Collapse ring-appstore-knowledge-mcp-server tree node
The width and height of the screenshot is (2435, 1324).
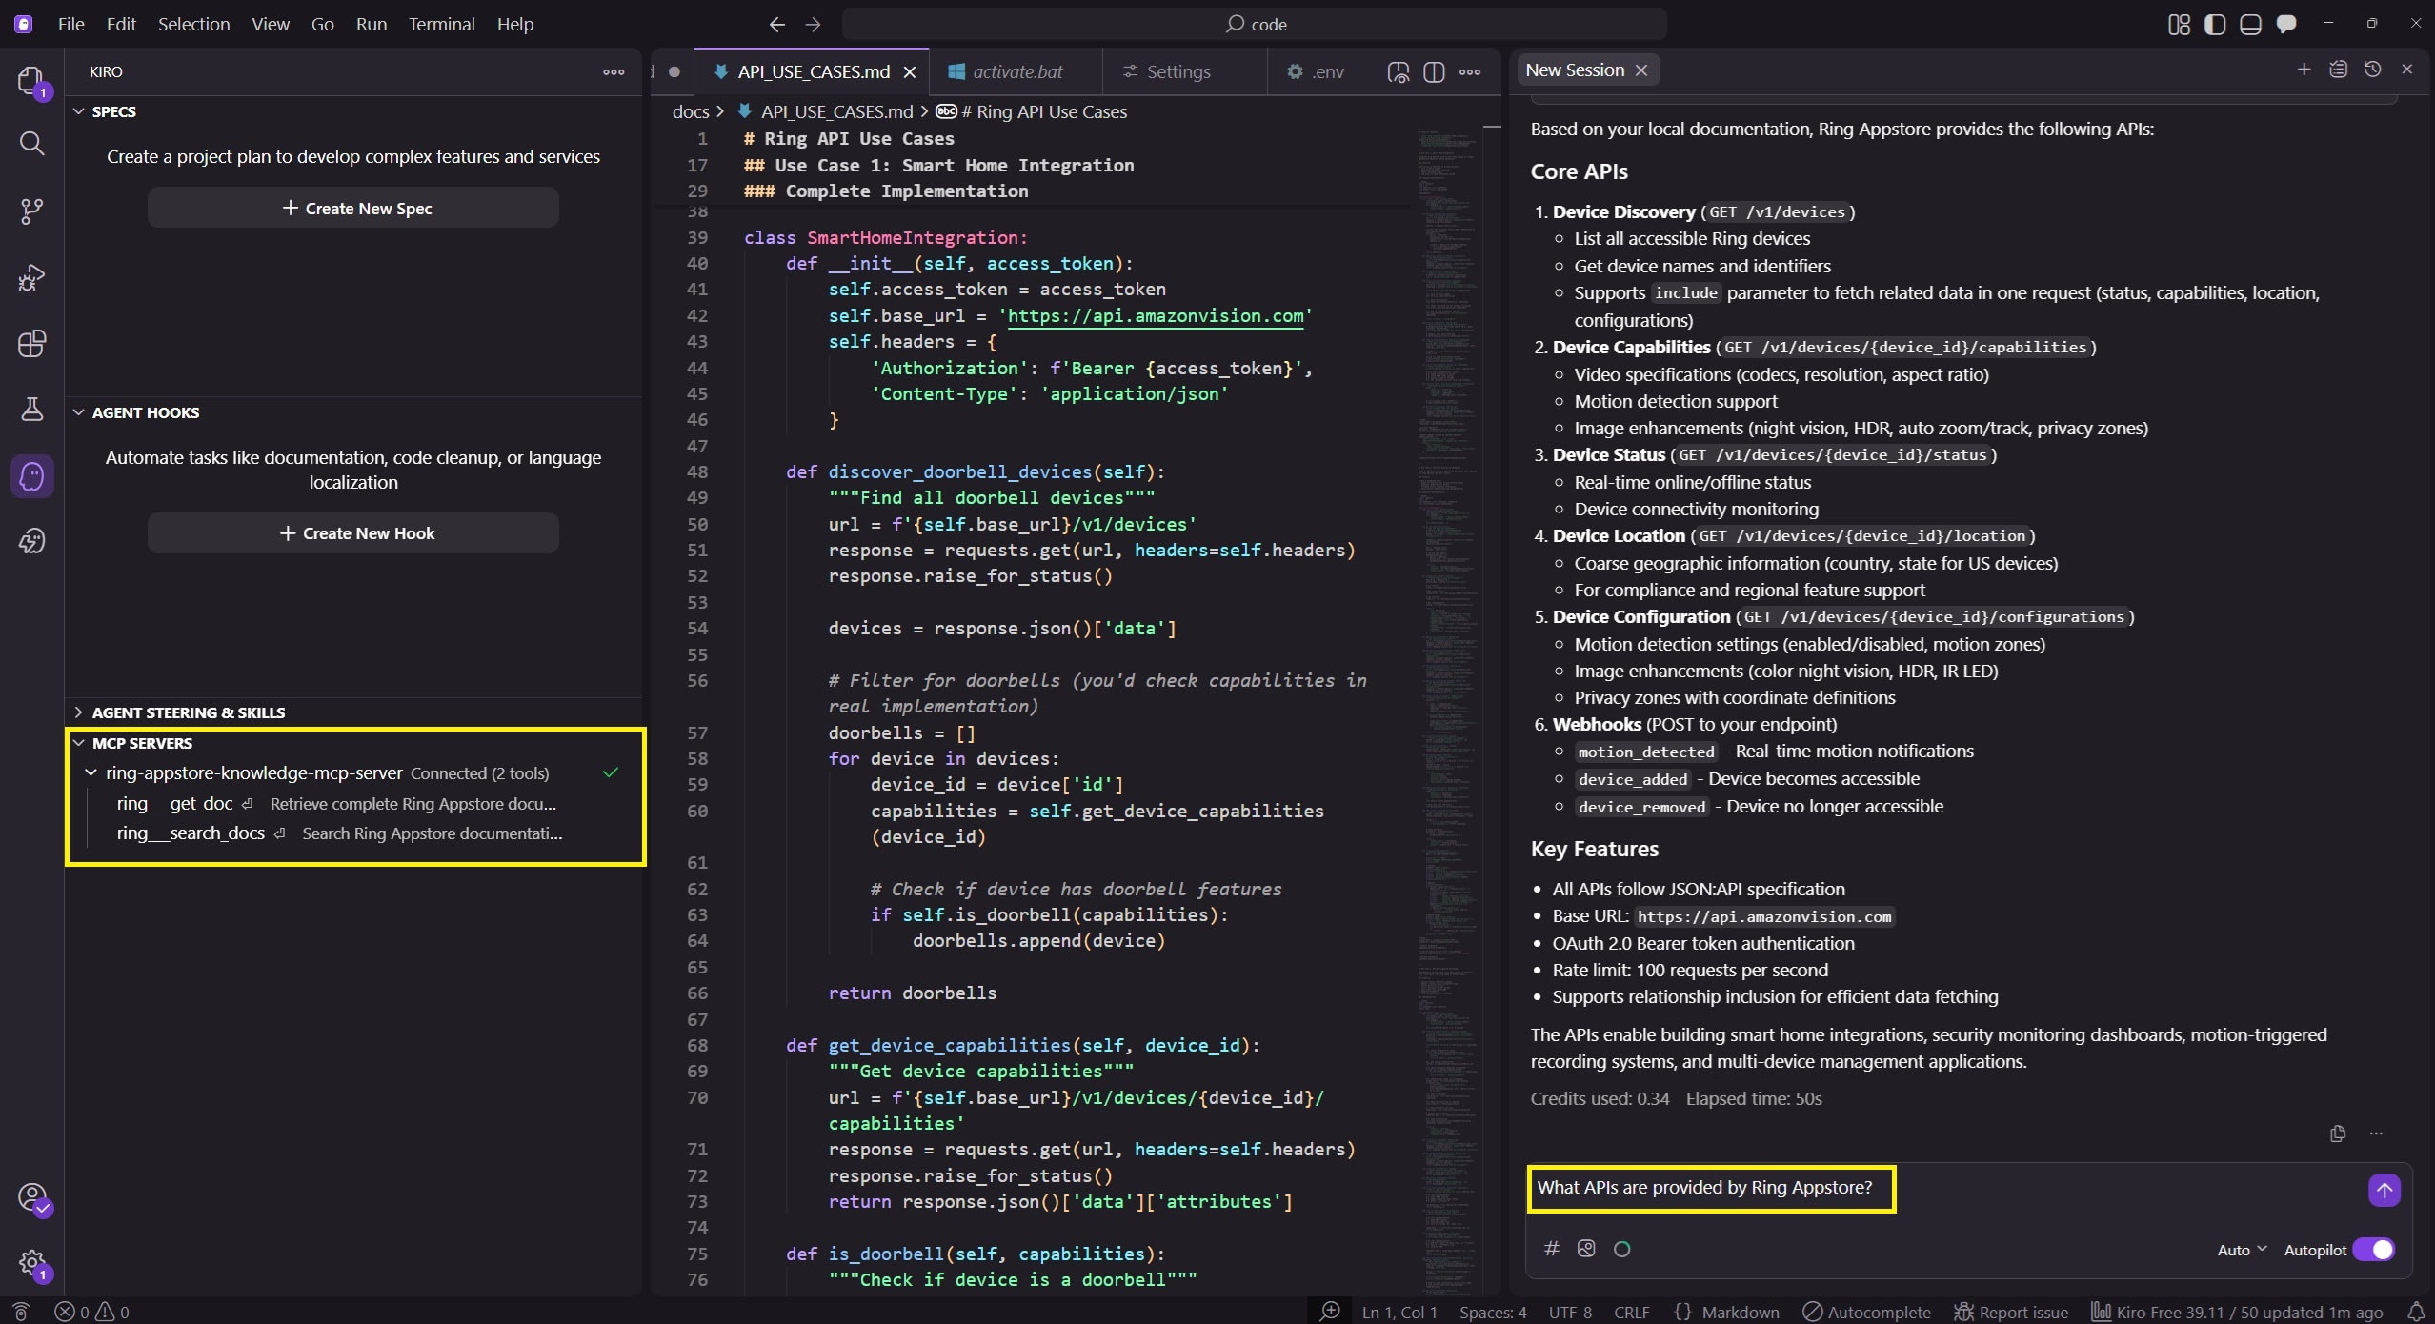[x=91, y=773]
